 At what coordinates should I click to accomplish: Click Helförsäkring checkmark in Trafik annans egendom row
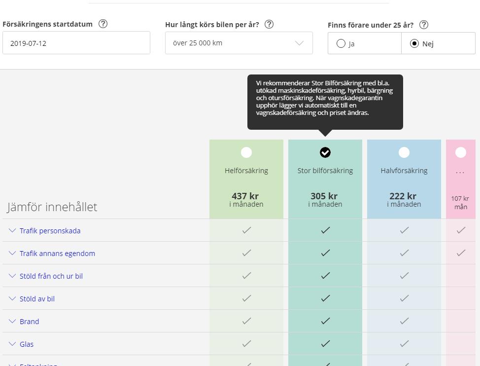pos(247,253)
